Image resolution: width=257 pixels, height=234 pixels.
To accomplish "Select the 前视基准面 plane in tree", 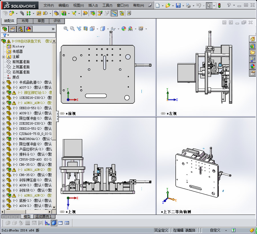I will point(21,62).
